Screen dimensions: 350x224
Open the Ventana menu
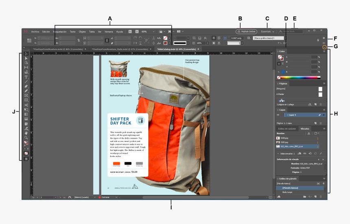[109, 32]
